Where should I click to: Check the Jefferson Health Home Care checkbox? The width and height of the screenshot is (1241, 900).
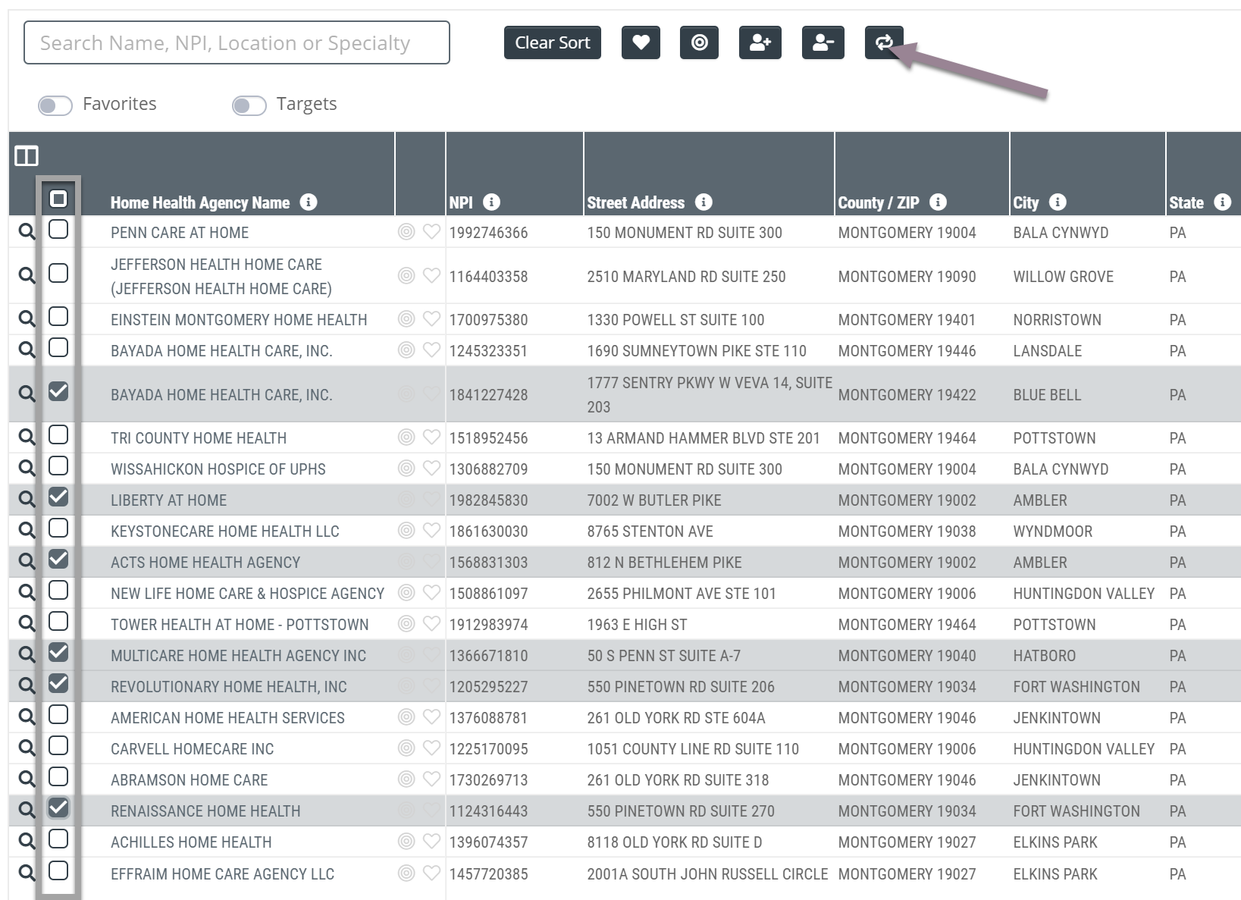58,273
